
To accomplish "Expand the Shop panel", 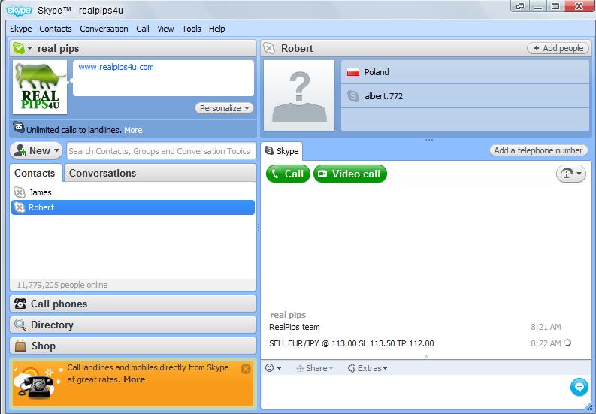I will point(133,346).
